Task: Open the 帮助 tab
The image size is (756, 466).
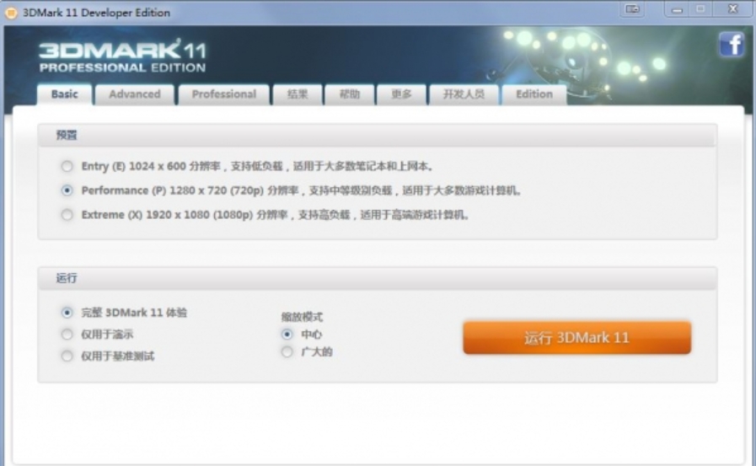Action: point(350,94)
